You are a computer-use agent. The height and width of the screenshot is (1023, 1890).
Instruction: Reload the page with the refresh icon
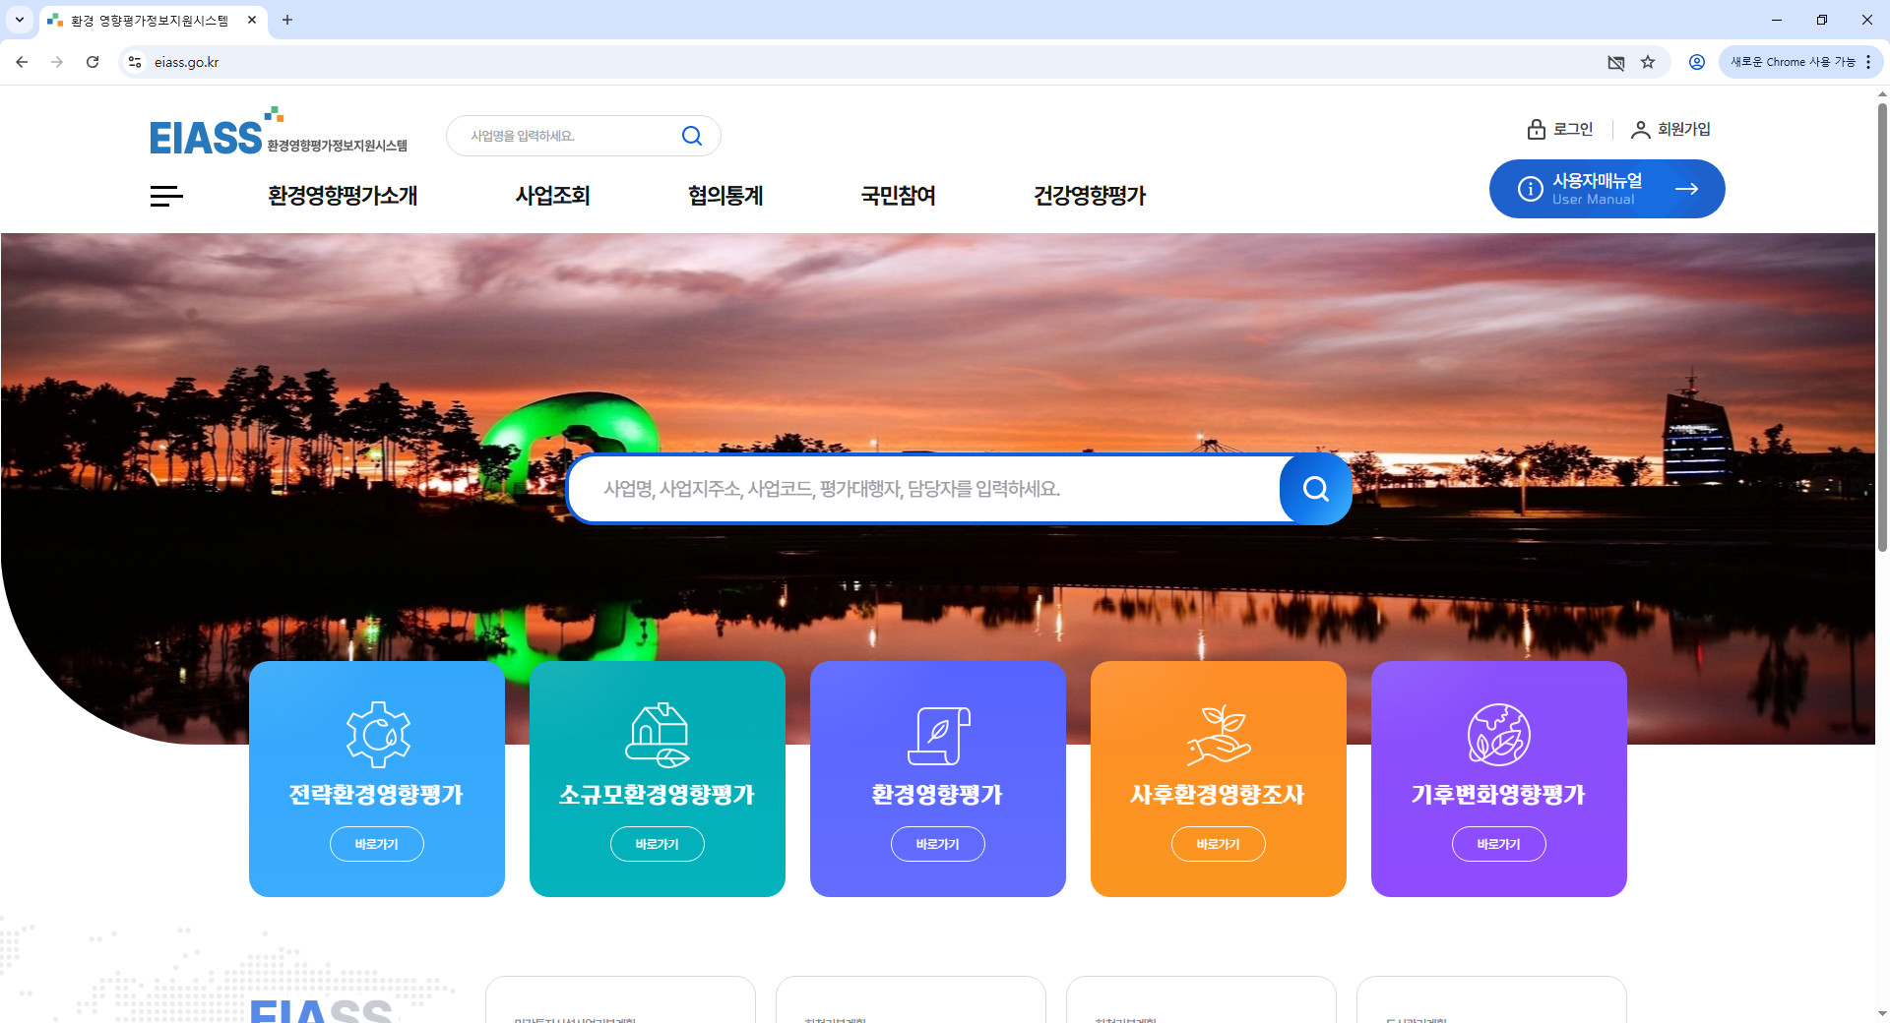[x=93, y=62]
